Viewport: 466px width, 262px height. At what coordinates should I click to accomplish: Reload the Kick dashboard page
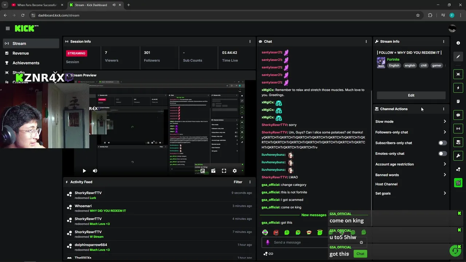click(x=23, y=15)
